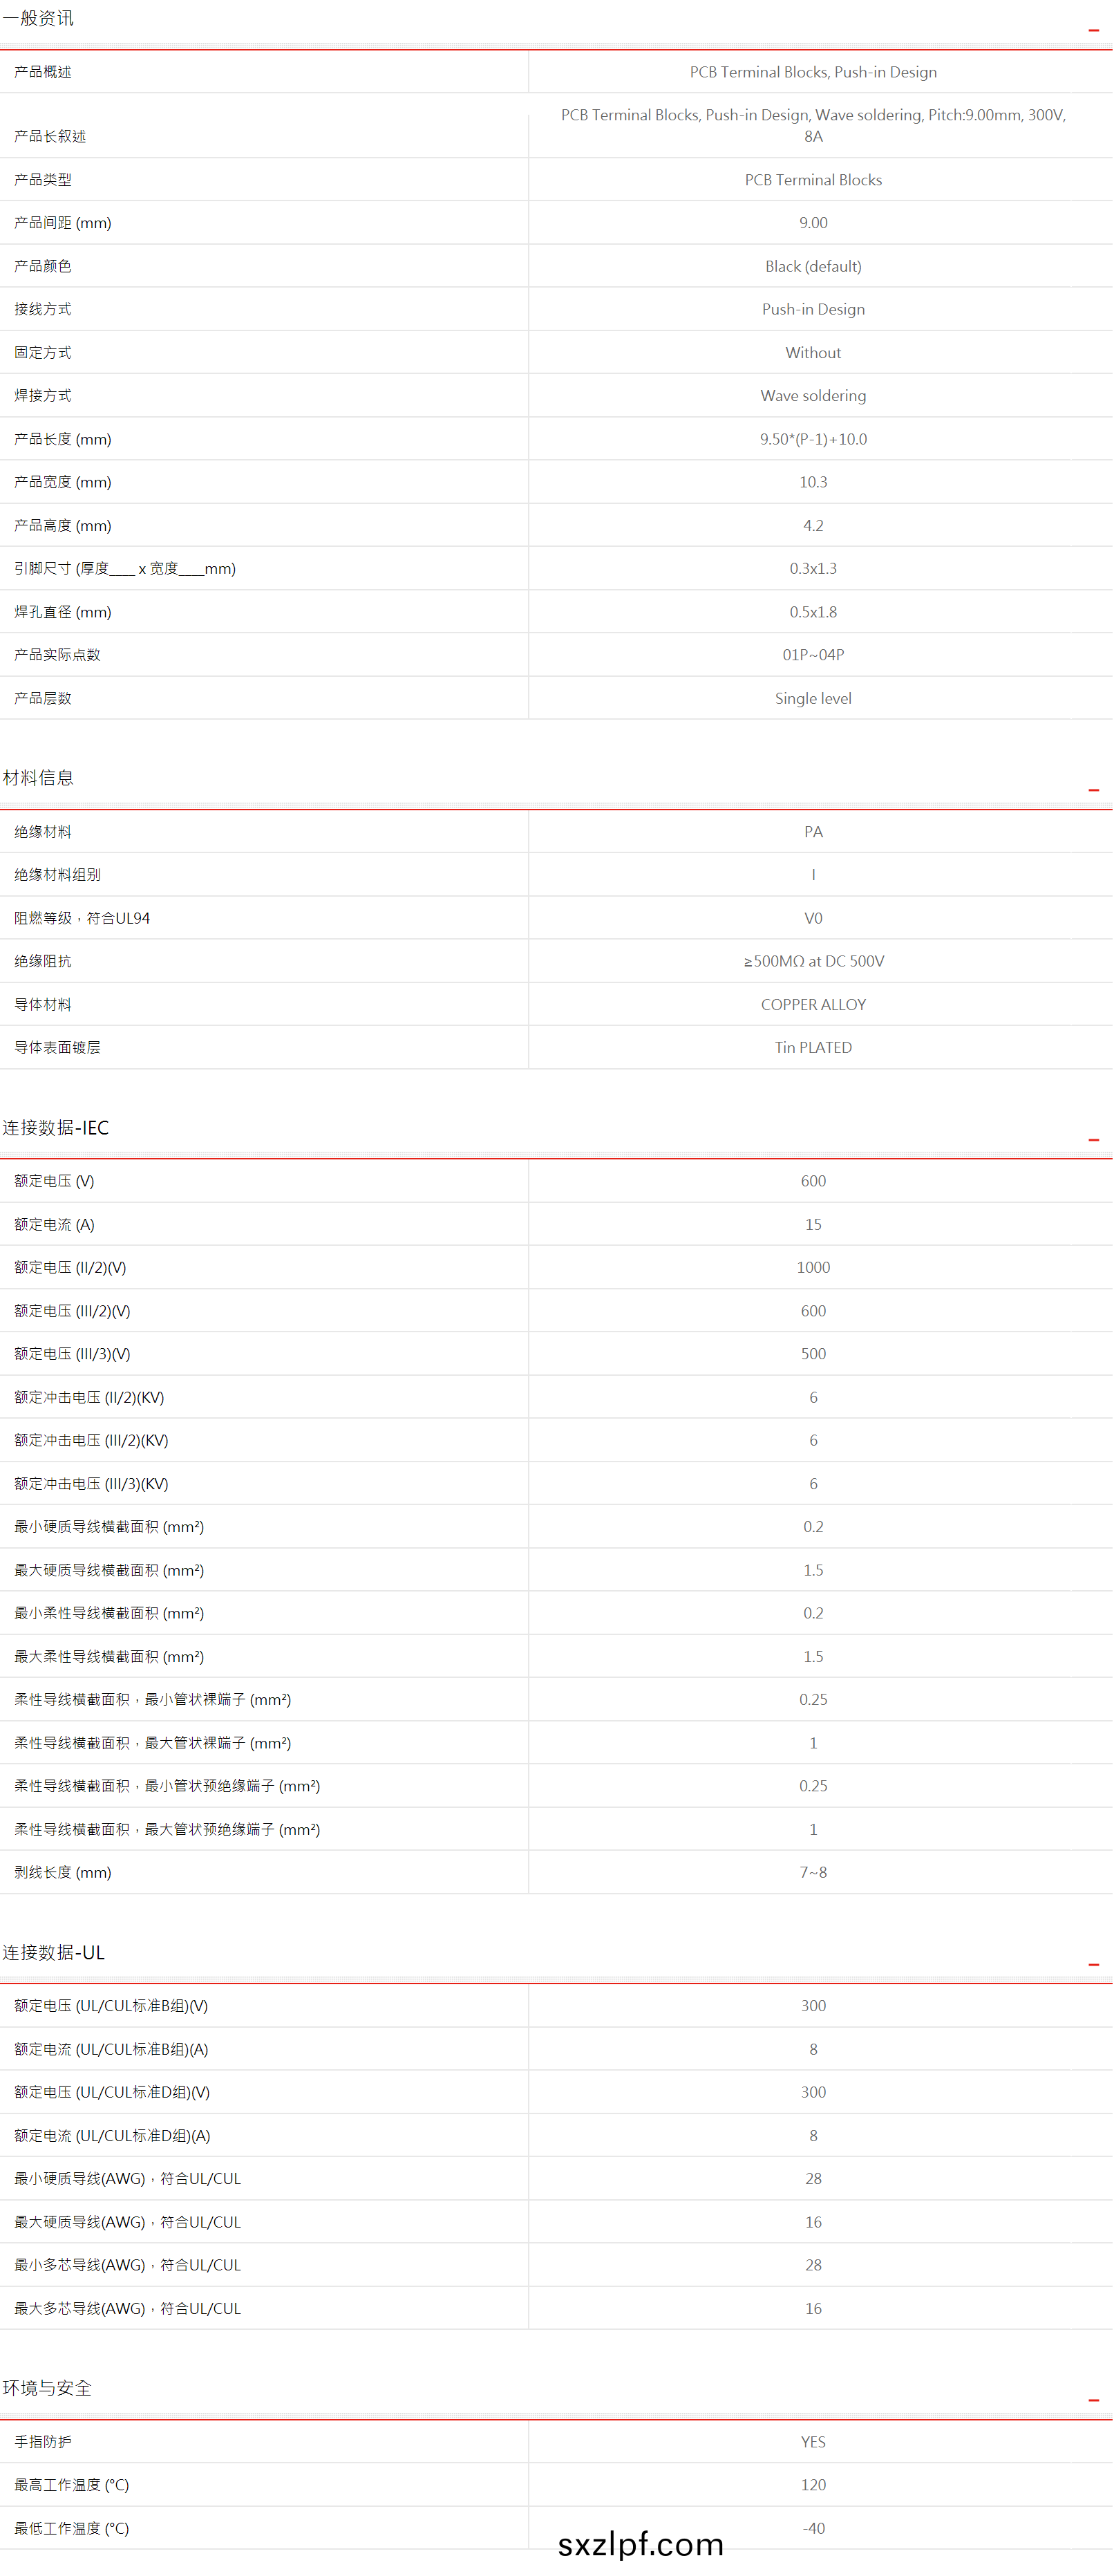Collapse the 材料信息 section via minus icon
Screen dimensions: 1114x2576
pyautogui.click(x=1093, y=790)
